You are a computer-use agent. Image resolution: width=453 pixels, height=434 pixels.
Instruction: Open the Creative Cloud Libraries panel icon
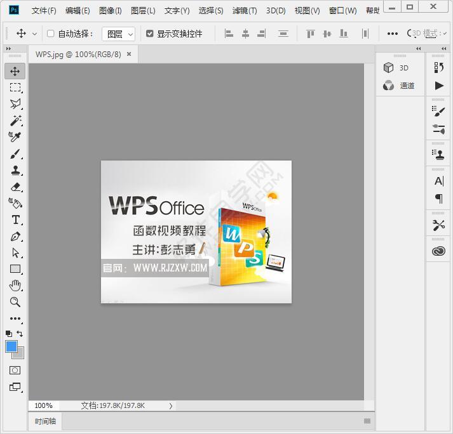pyautogui.click(x=438, y=251)
